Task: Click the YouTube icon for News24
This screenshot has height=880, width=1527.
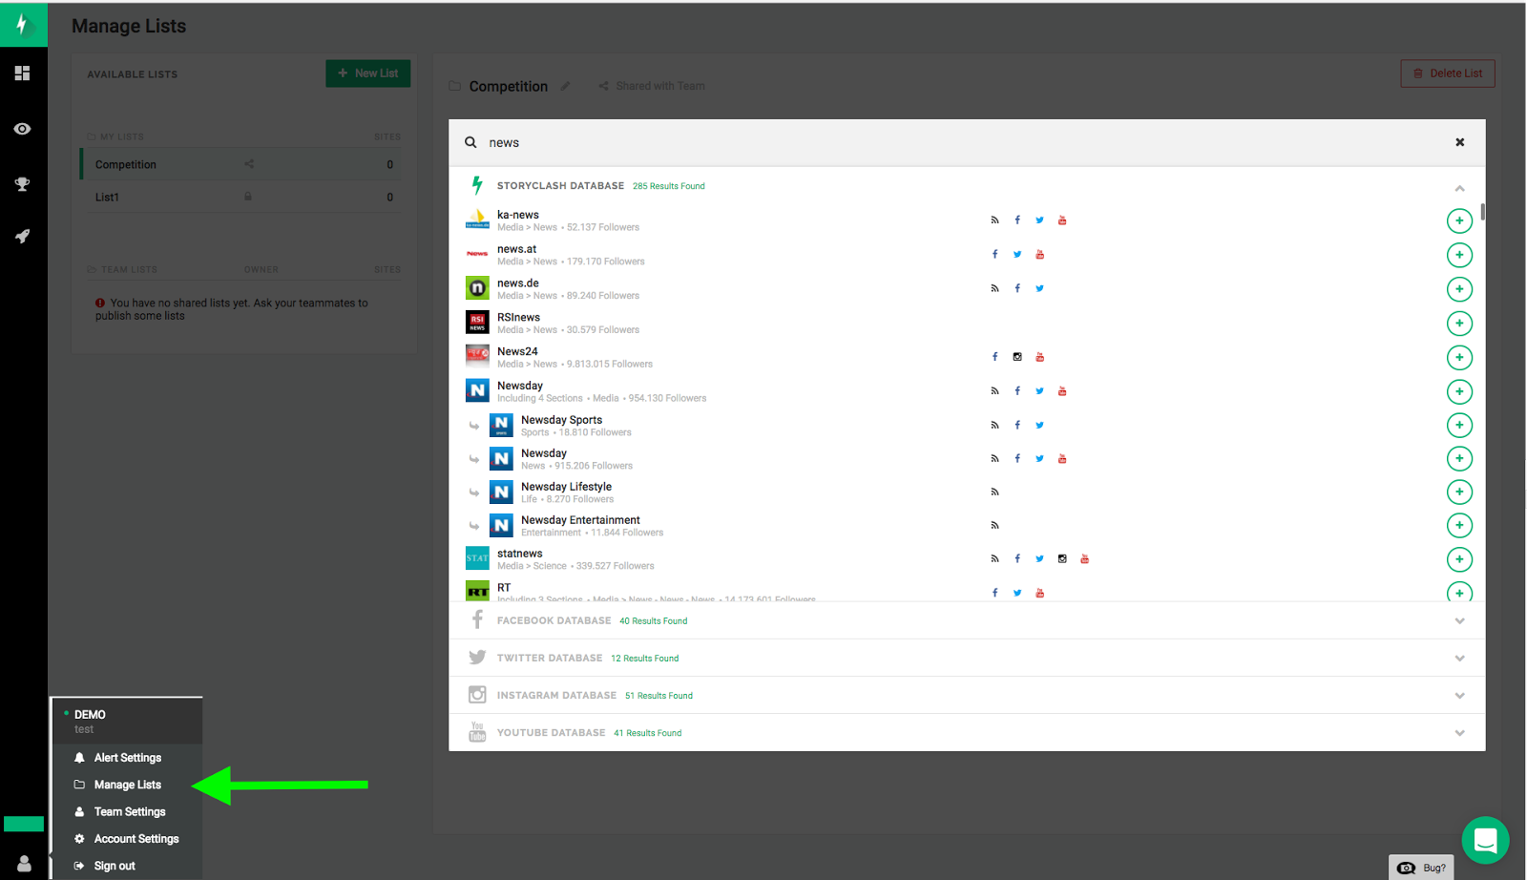Action: pyautogui.click(x=1039, y=357)
